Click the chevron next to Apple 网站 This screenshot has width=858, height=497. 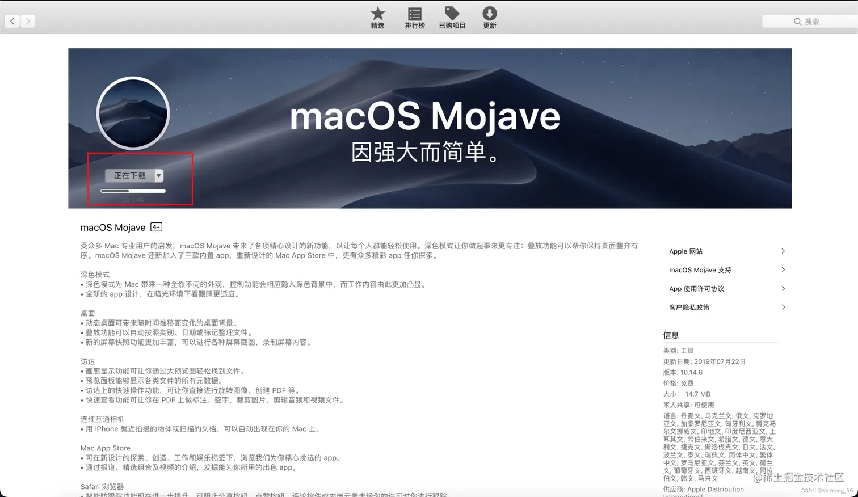[x=783, y=251]
